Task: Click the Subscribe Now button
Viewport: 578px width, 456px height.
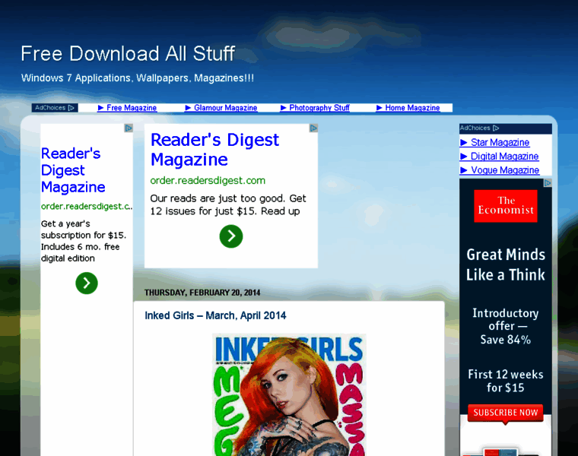Action: coord(506,413)
